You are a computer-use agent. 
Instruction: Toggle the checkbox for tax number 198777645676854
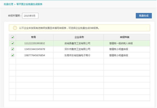tap(13, 55)
